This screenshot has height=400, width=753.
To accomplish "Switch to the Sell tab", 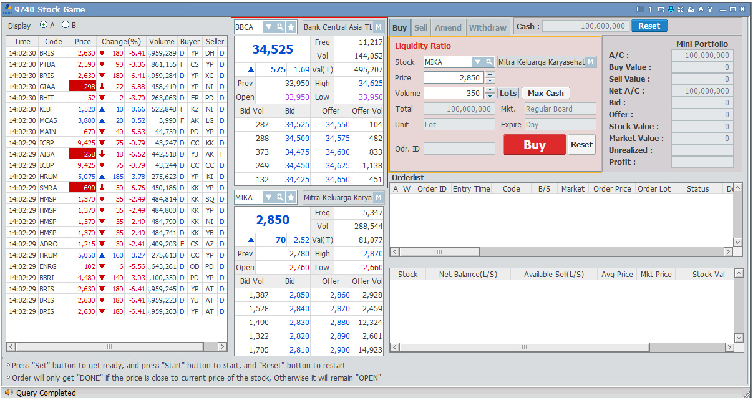I will click(420, 27).
